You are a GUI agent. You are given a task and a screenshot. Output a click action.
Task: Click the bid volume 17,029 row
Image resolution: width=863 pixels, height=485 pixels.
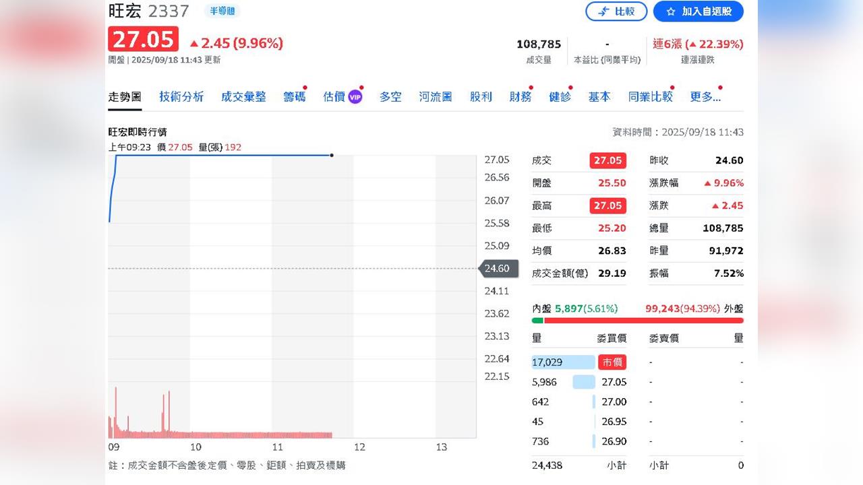(x=579, y=362)
